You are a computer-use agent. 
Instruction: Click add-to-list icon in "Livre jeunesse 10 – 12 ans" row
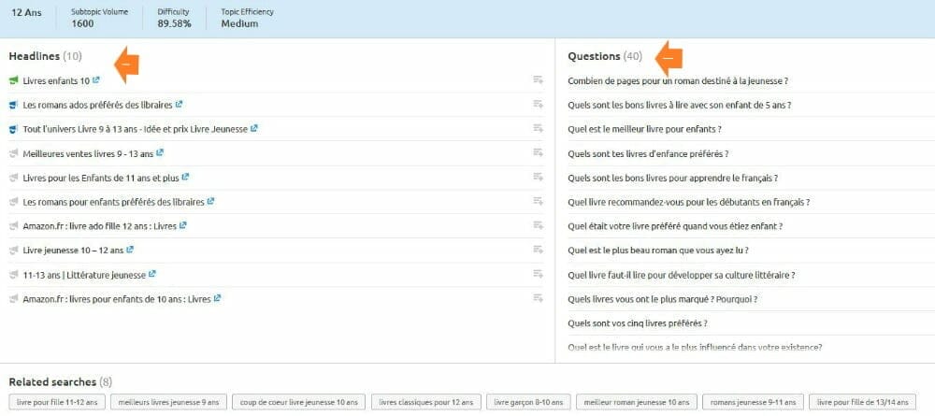(538, 251)
